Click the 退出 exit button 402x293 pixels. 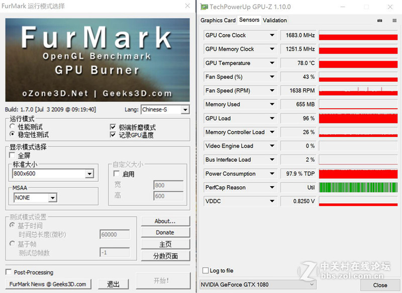[x=114, y=284]
